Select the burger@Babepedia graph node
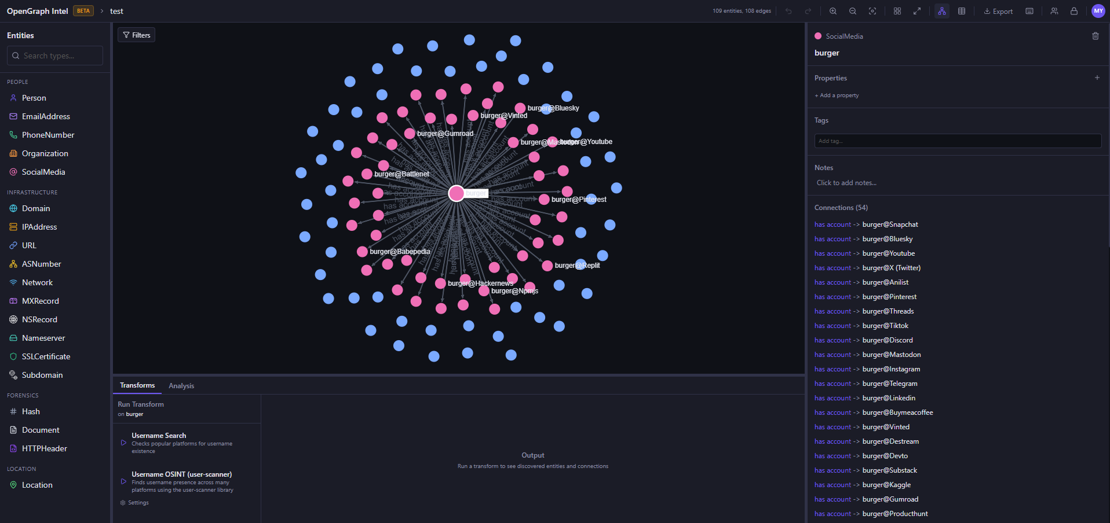This screenshot has width=1110, height=523. tap(362, 252)
